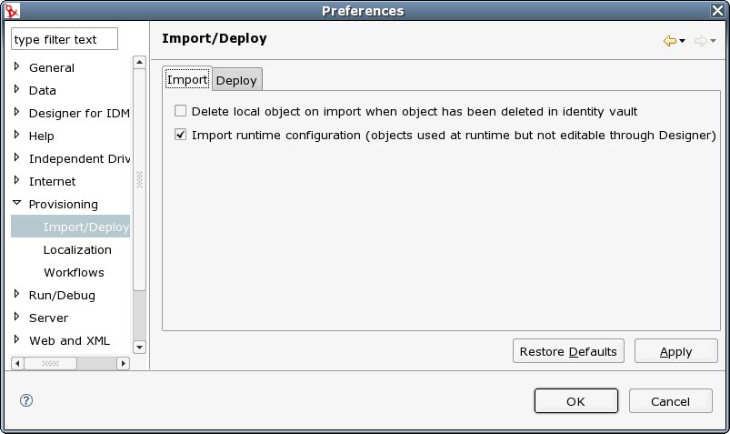The height and width of the screenshot is (434, 730).
Task: Uncheck Import runtime configuration option
Action: (181, 136)
